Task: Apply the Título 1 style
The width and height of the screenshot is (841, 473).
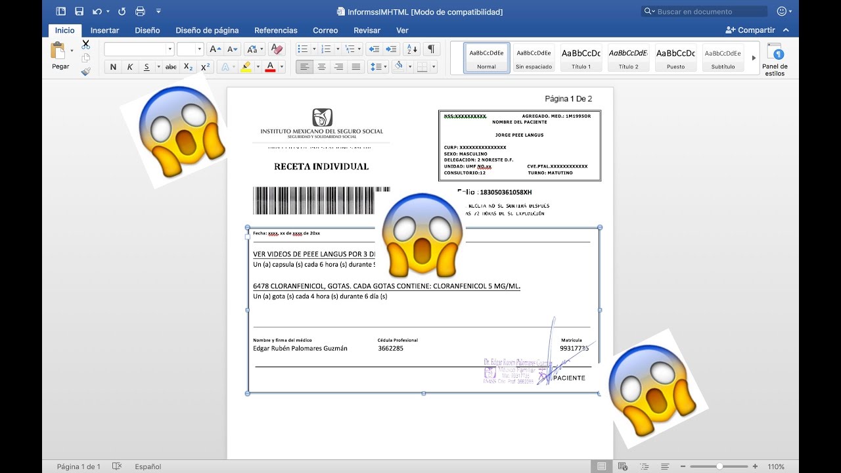Action: coord(581,58)
